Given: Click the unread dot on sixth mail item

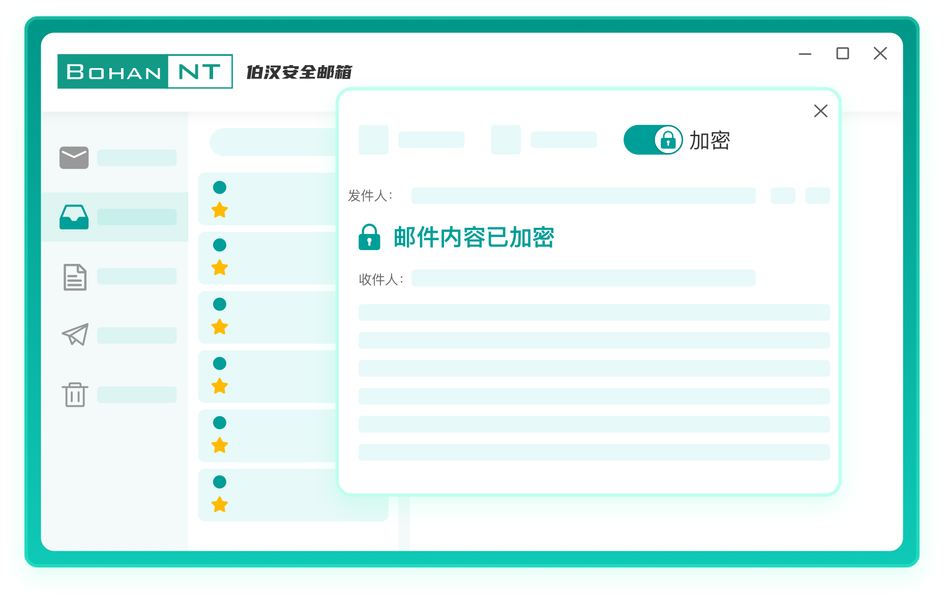Looking at the screenshot, I should click(x=220, y=482).
